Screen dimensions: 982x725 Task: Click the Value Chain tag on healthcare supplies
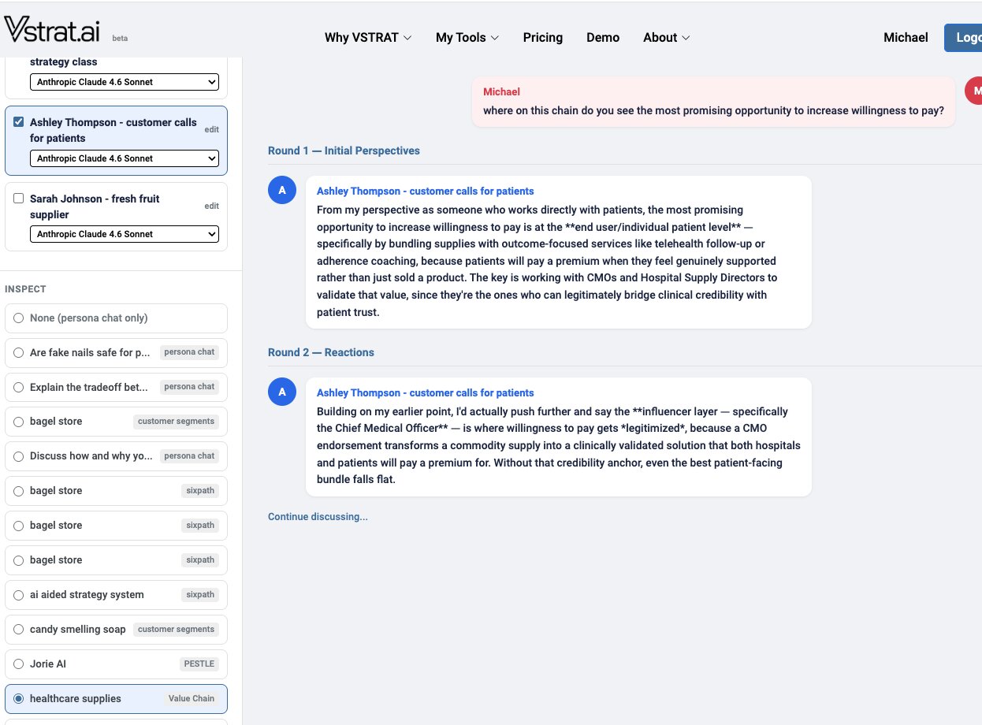[x=191, y=699]
